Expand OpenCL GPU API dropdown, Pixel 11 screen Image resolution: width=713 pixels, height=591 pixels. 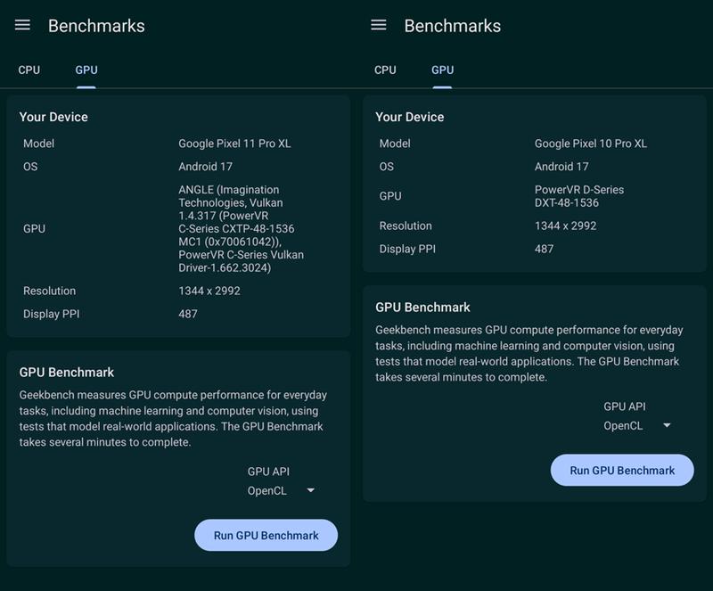(x=282, y=491)
